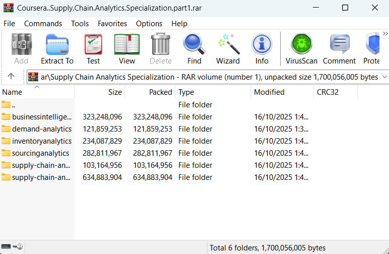This screenshot has width=389, height=254.
Task: Launch the Find search tool
Action: (x=194, y=49)
